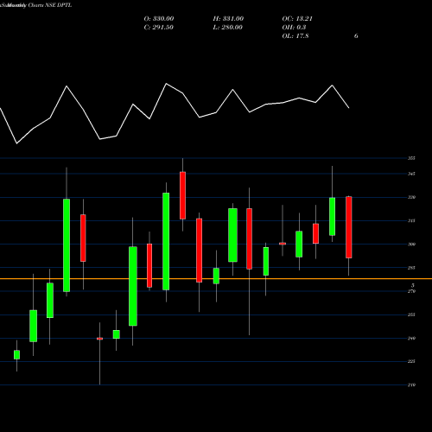Click the close price value C: 291.50

(x=158, y=28)
